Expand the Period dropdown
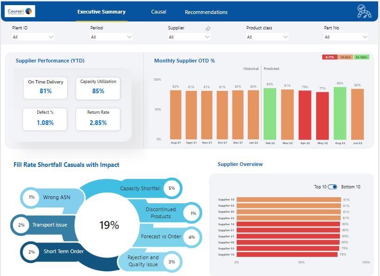 111,37
